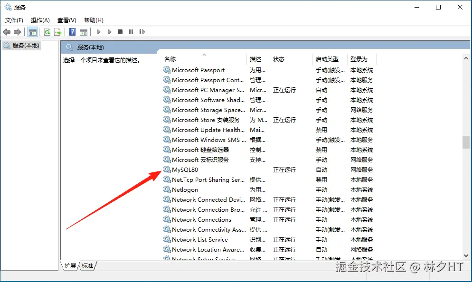The width and height of the screenshot is (472, 282).
Task: Click the vertical scrollbar thumb
Action: point(466,142)
